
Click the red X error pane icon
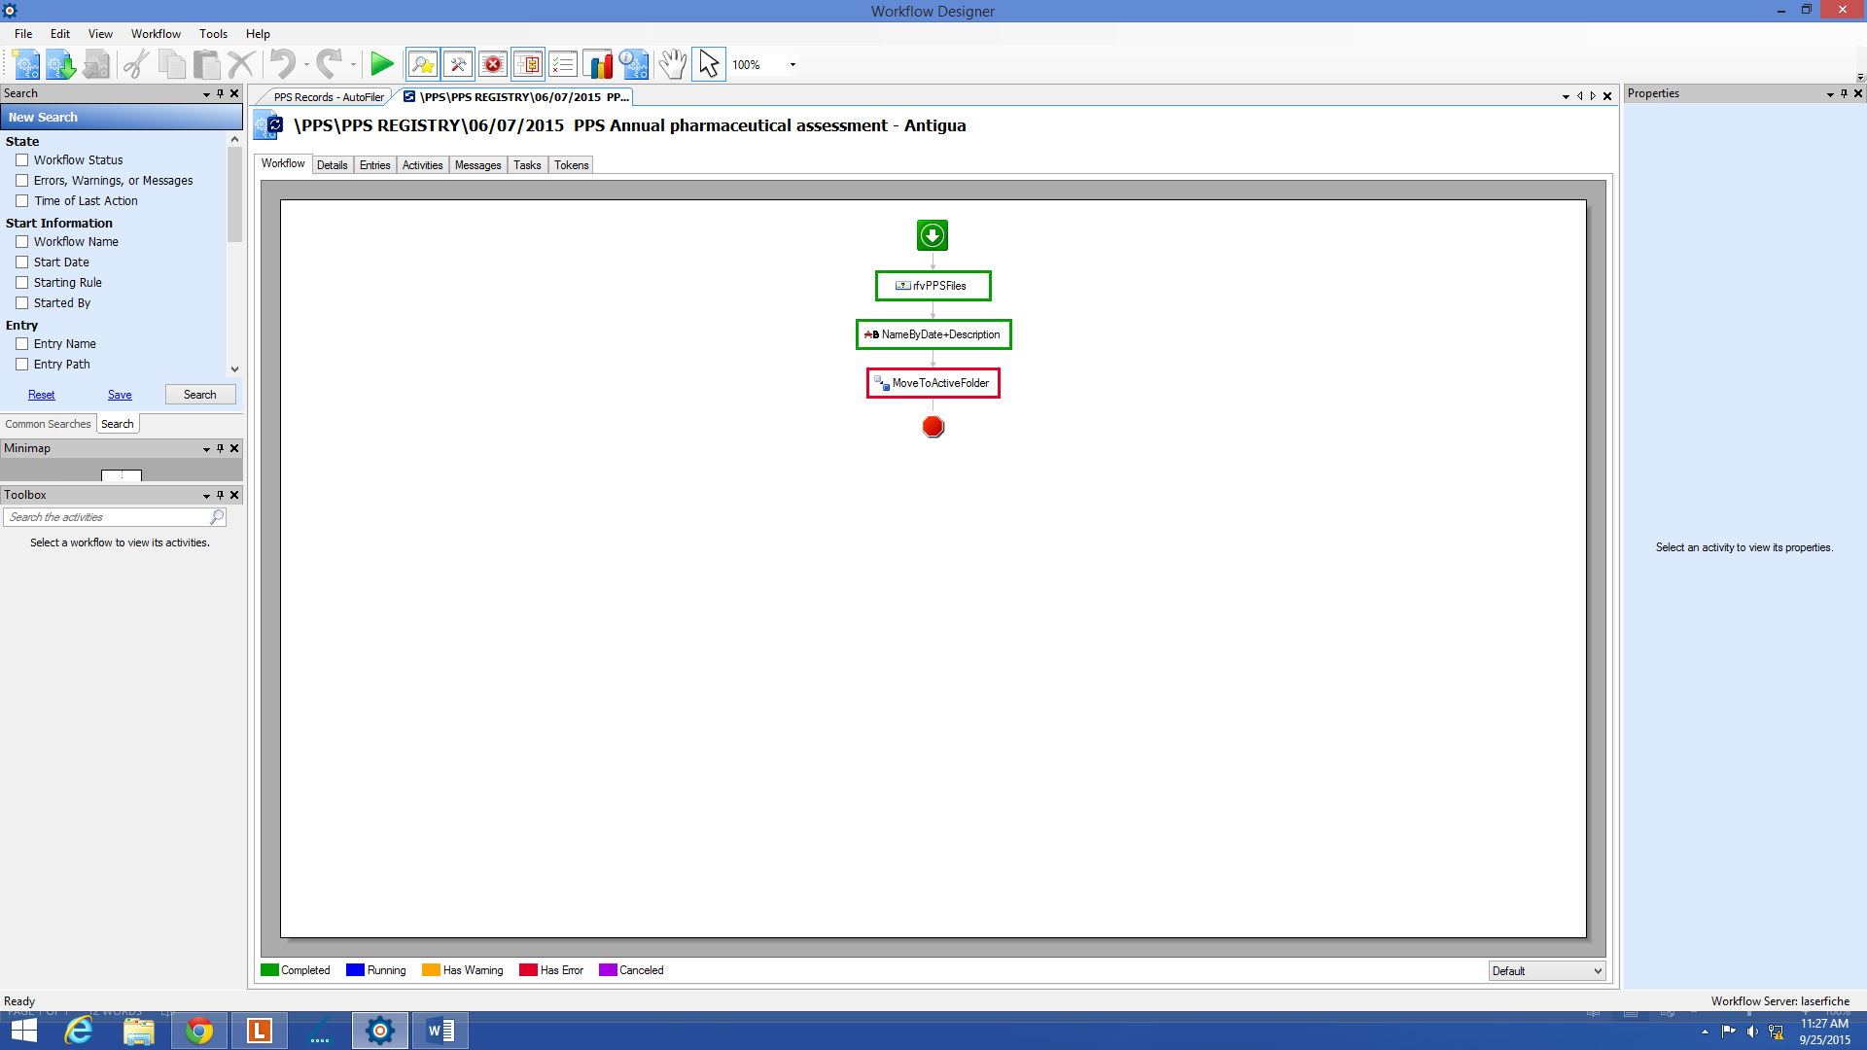(493, 64)
